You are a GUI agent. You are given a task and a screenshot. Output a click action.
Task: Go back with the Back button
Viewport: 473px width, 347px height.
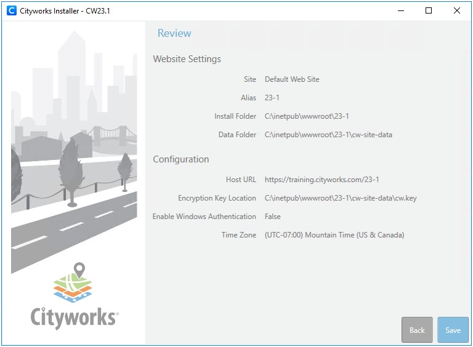[x=417, y=330]
